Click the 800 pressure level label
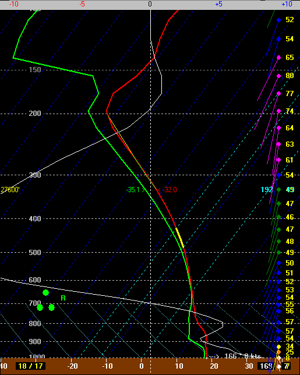This screenshot has width=300, height=375. tap(35, 324)
